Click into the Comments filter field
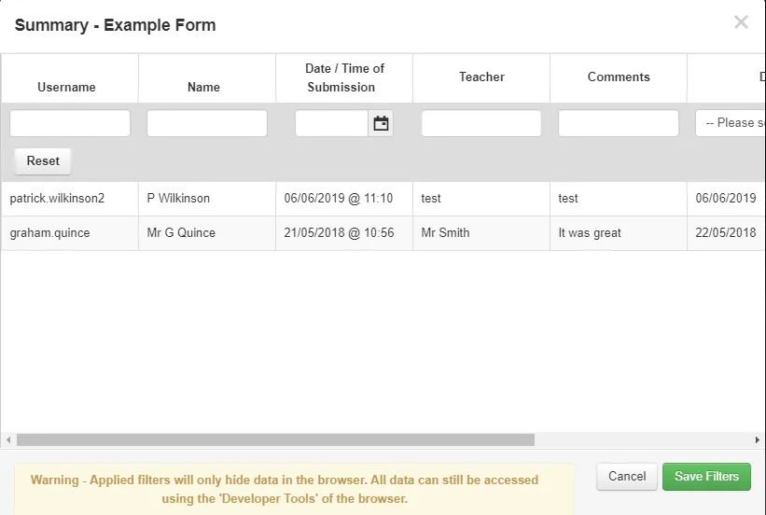766x515 pixels. [619, 123]
